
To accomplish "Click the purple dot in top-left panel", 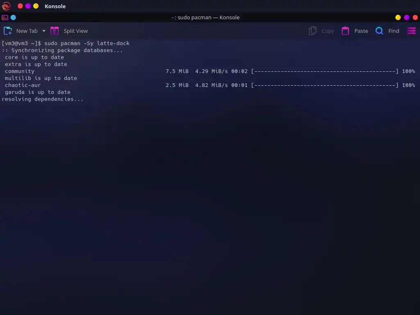I will coord(28,6).
